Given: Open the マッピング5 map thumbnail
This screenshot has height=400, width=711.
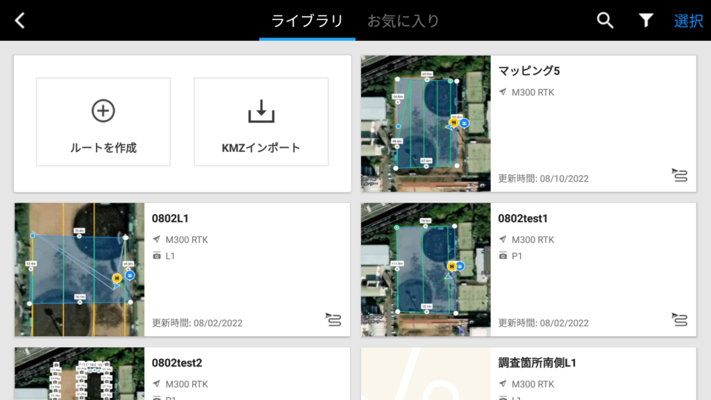Looking at the screenshot, I should (x=426, y=123).
